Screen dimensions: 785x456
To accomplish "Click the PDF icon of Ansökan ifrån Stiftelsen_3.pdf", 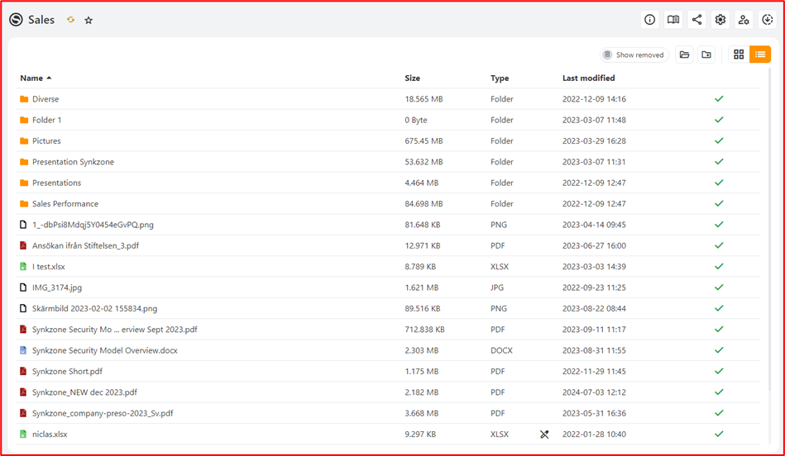I will pos(23,245).
